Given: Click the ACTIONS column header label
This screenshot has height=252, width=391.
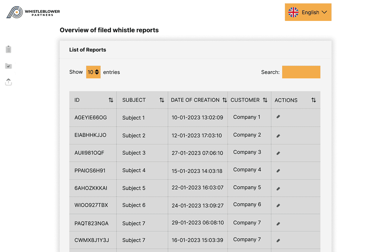Looking at the screenshot, I should click(x=286, y=100).
